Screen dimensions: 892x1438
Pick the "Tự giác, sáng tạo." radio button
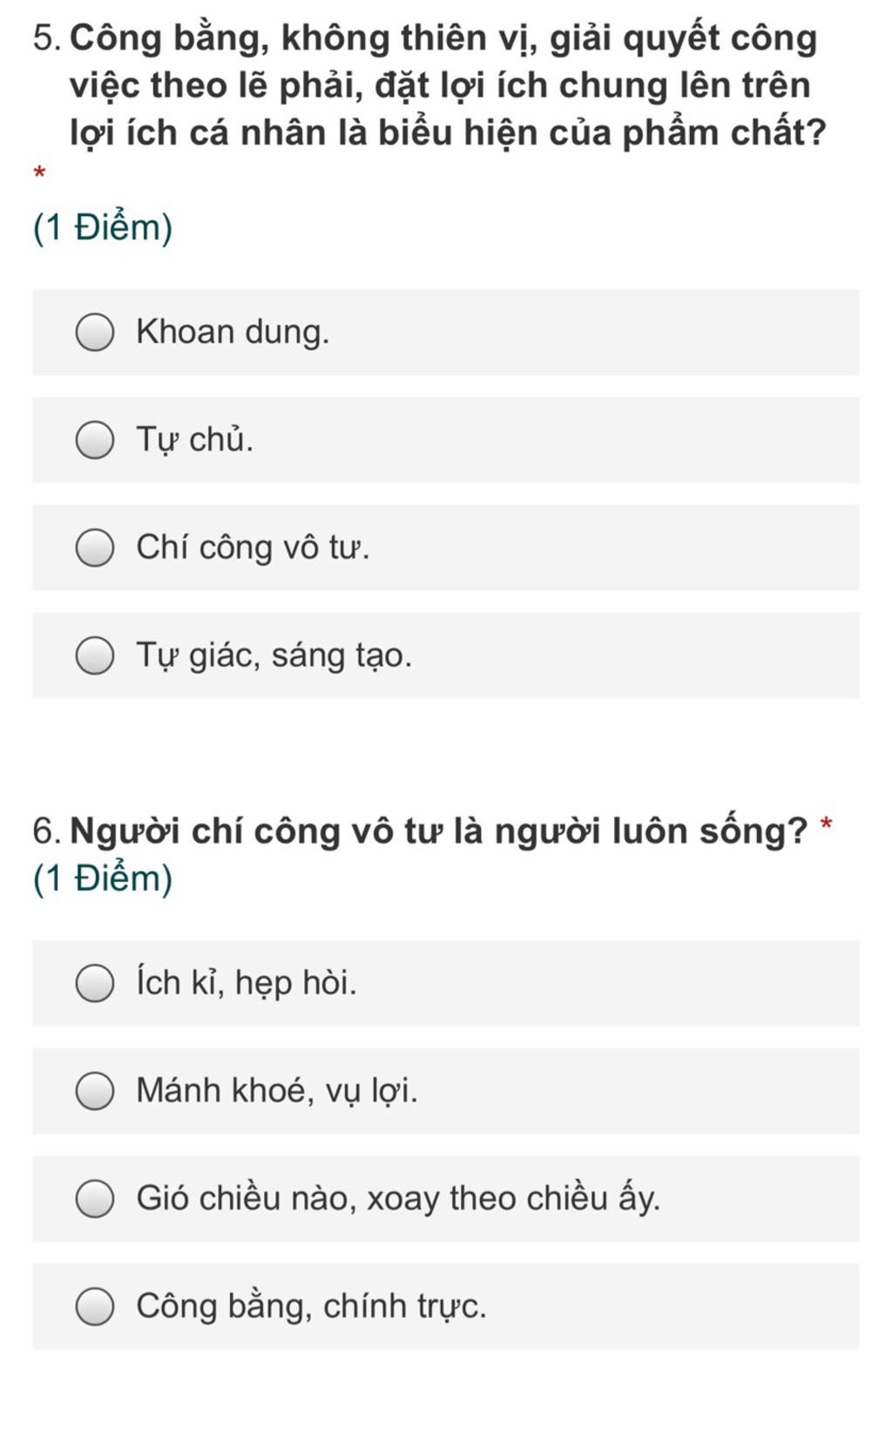95,655
